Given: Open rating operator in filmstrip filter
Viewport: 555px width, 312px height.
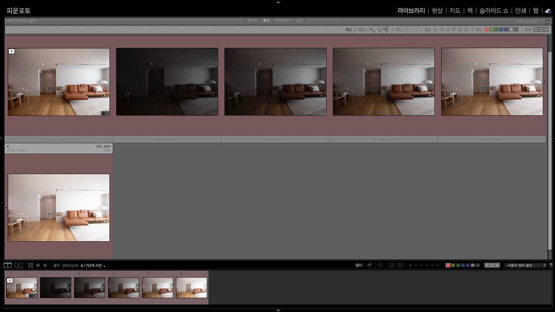Looking at the screenshot, I should 410,265.
